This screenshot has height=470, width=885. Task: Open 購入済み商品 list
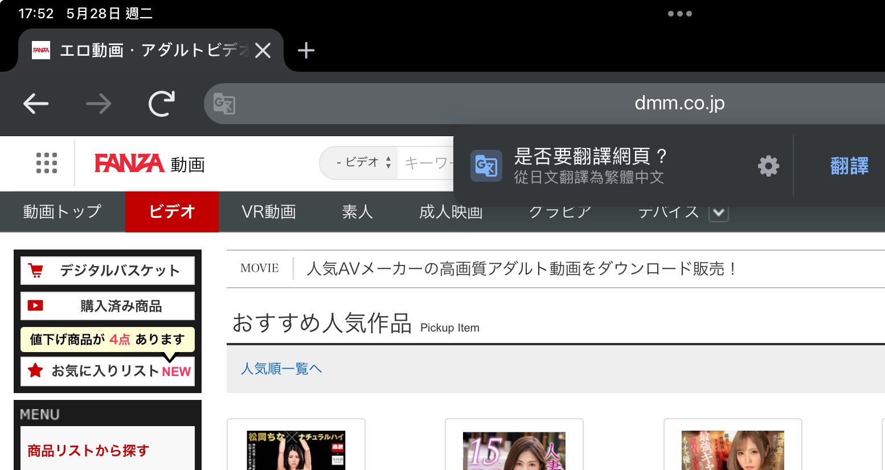pyautogui.click(x=108, y=306)
